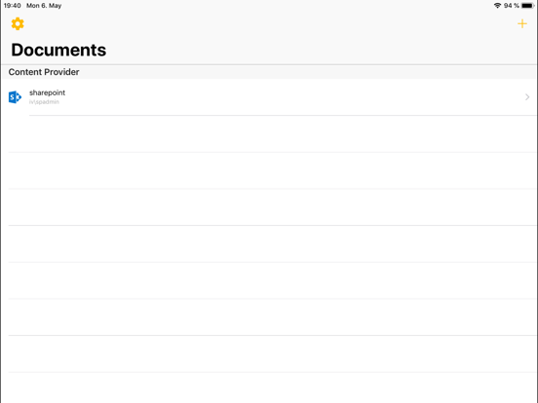Screen dimensions: 538x403
Task: Tap the Wi-Fi signal status icon
Action: 497,6
